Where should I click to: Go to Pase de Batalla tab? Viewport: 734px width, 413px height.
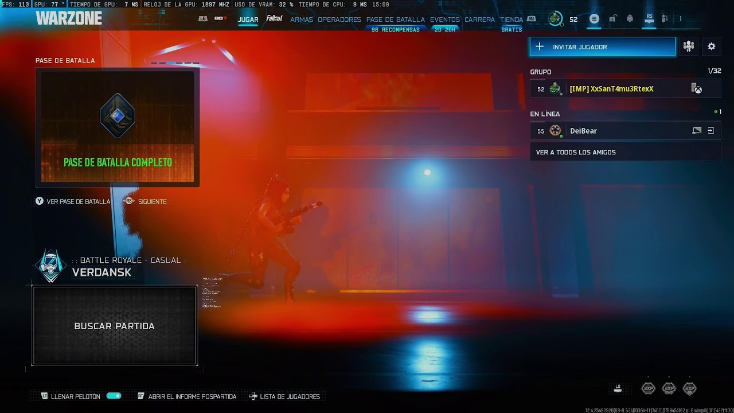coord(396,20)
